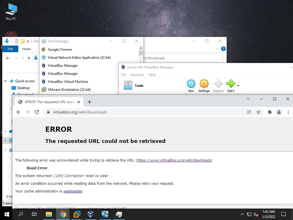Share this page icon in Chrome
This screenshot has height=220, width=293.
[249, 112]
